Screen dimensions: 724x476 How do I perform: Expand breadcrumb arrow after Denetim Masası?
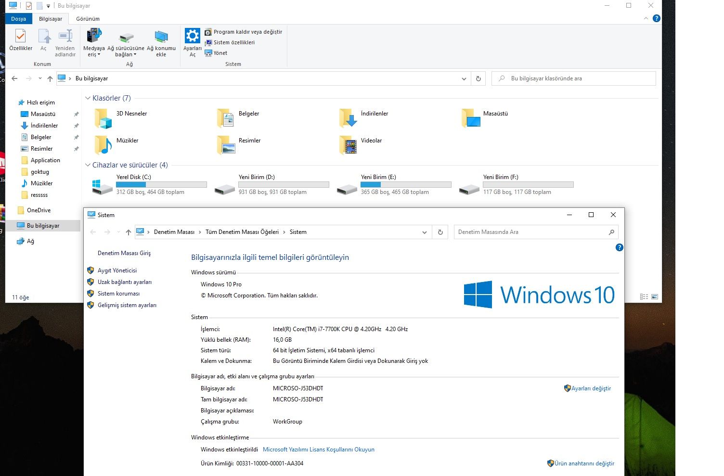(200, 232)
